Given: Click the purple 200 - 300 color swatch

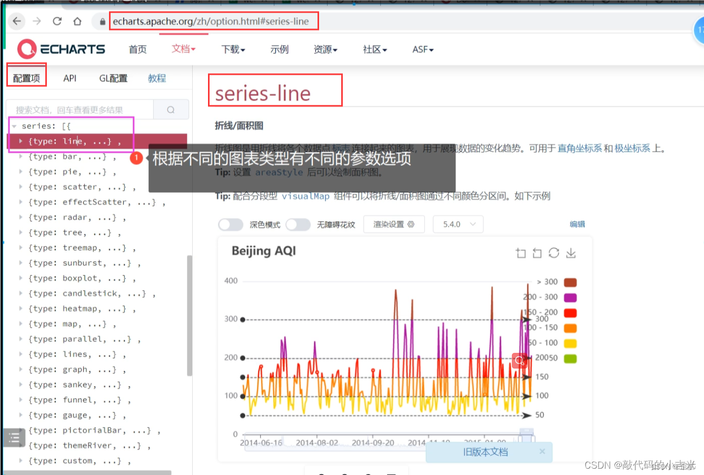Looking at the screenshot, I should pyautogui.click(x=570, y=297).
